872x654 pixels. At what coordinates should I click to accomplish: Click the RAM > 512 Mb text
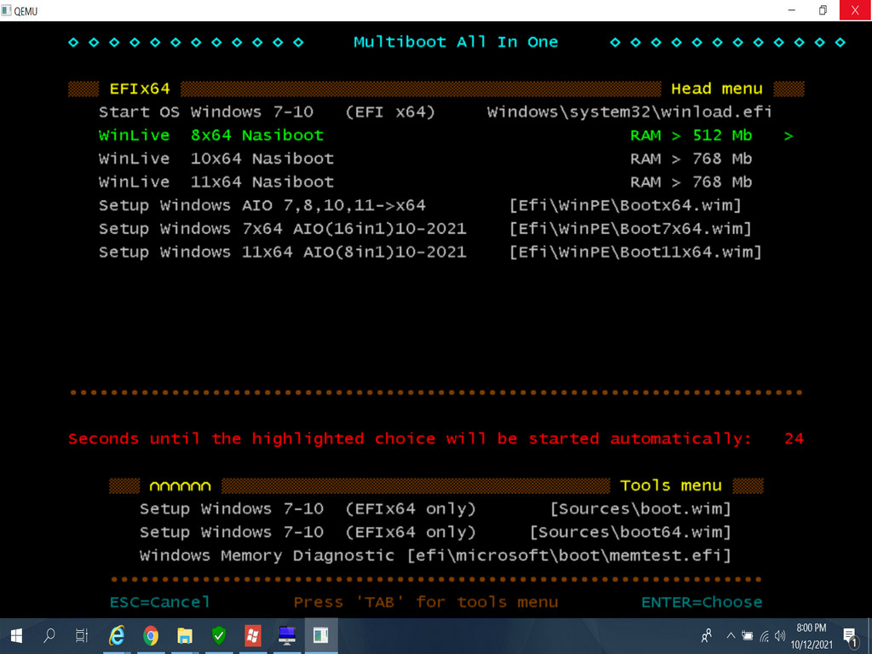point(691,135)
